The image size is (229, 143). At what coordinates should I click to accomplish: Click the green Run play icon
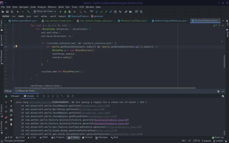(61, 12)
